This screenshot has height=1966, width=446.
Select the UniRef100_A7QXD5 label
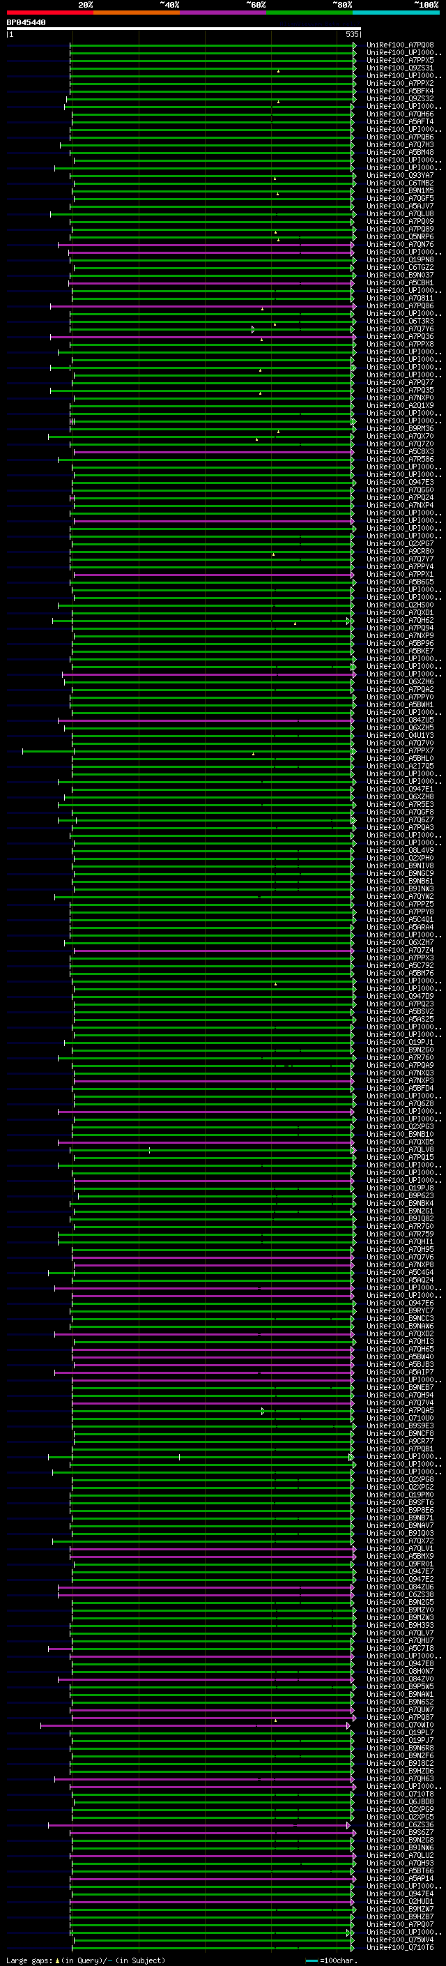click(x=399, y=1142)
